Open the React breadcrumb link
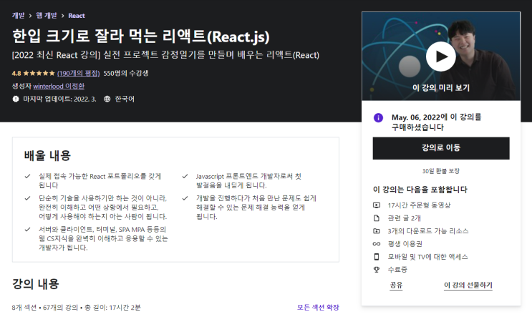Screen dimensions: 532x317 [77, 16]
